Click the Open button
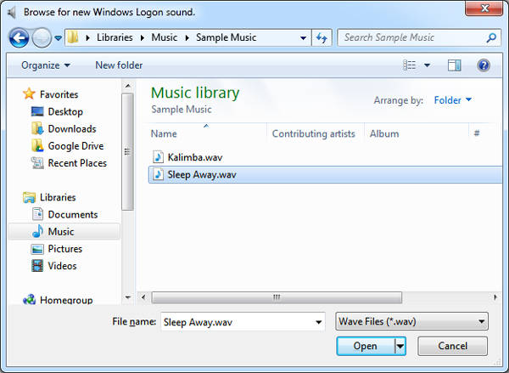Image resolution: width=509 pixels, height=373 pixels. 366,346
